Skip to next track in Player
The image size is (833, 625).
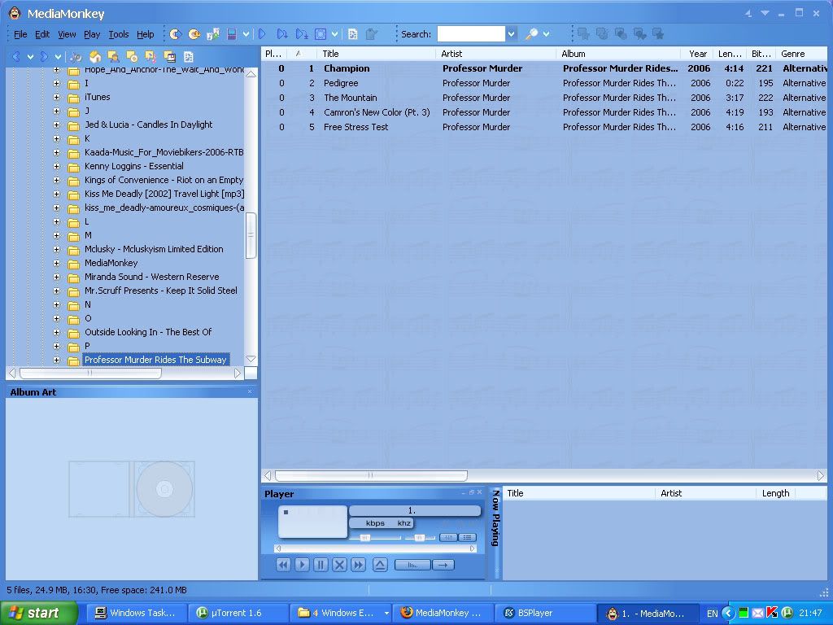point(358,565)
